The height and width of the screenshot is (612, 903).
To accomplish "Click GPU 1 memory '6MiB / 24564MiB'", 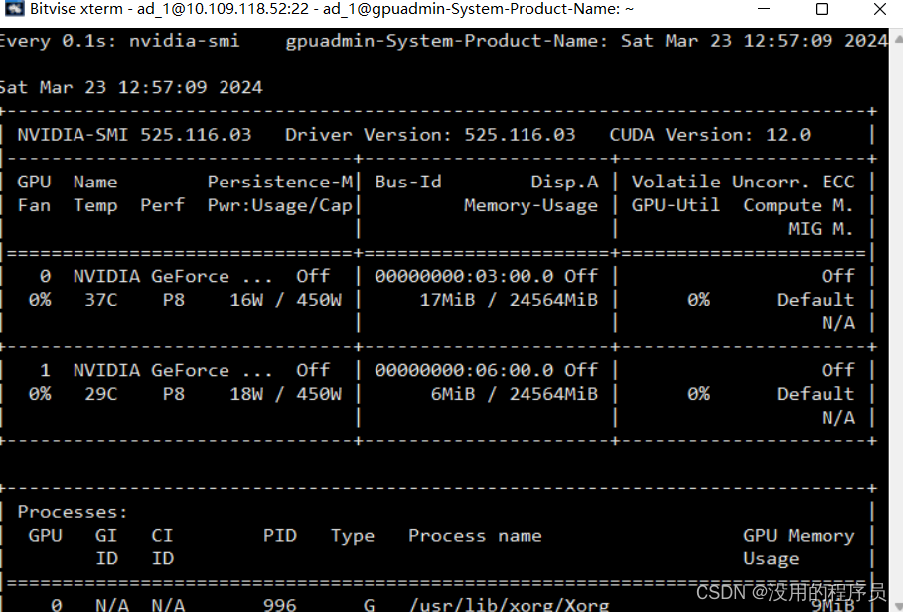I will tap(515, 394).
